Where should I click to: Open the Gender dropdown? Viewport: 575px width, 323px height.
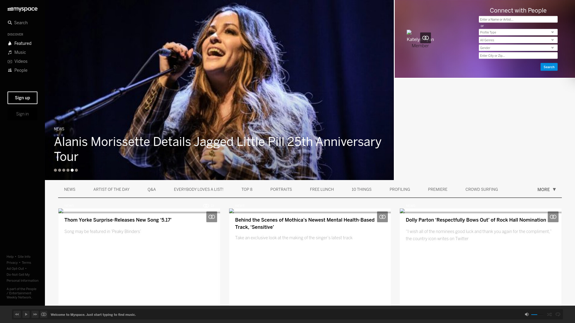point(518,48)
